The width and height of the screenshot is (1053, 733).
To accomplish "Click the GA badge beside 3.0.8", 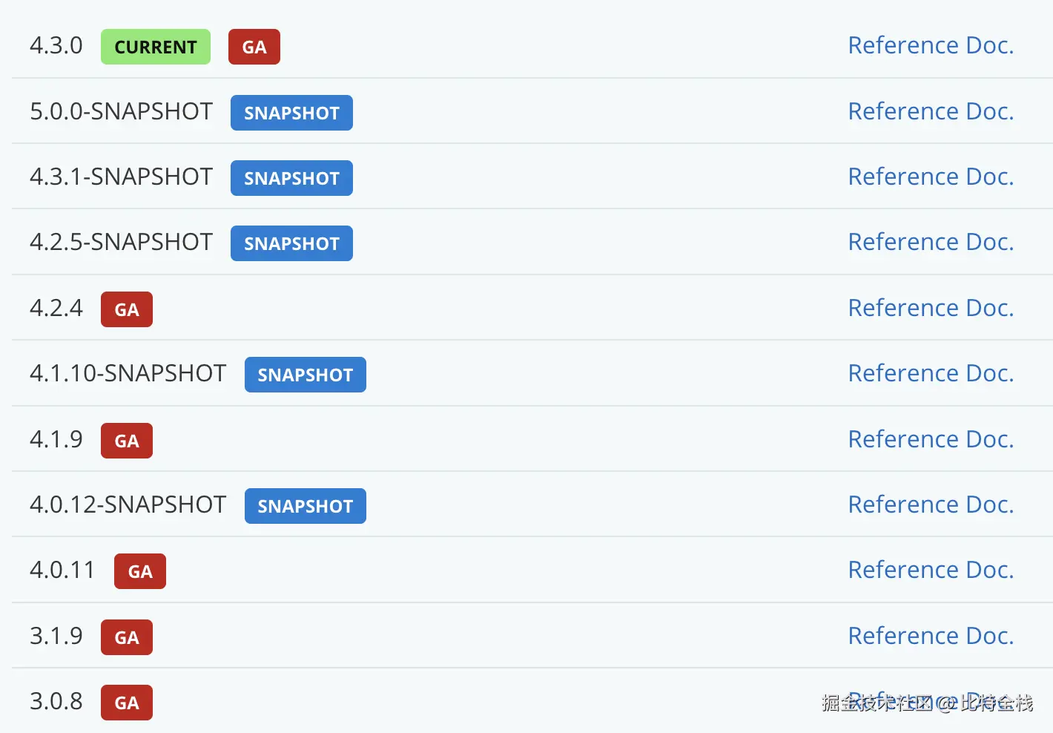I will tap(127, 703).
